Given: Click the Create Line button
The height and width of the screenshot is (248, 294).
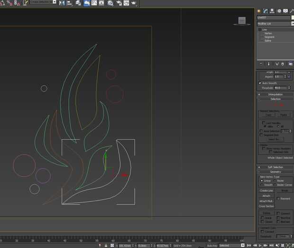Looking at the screenshot, I should (266, 190).
